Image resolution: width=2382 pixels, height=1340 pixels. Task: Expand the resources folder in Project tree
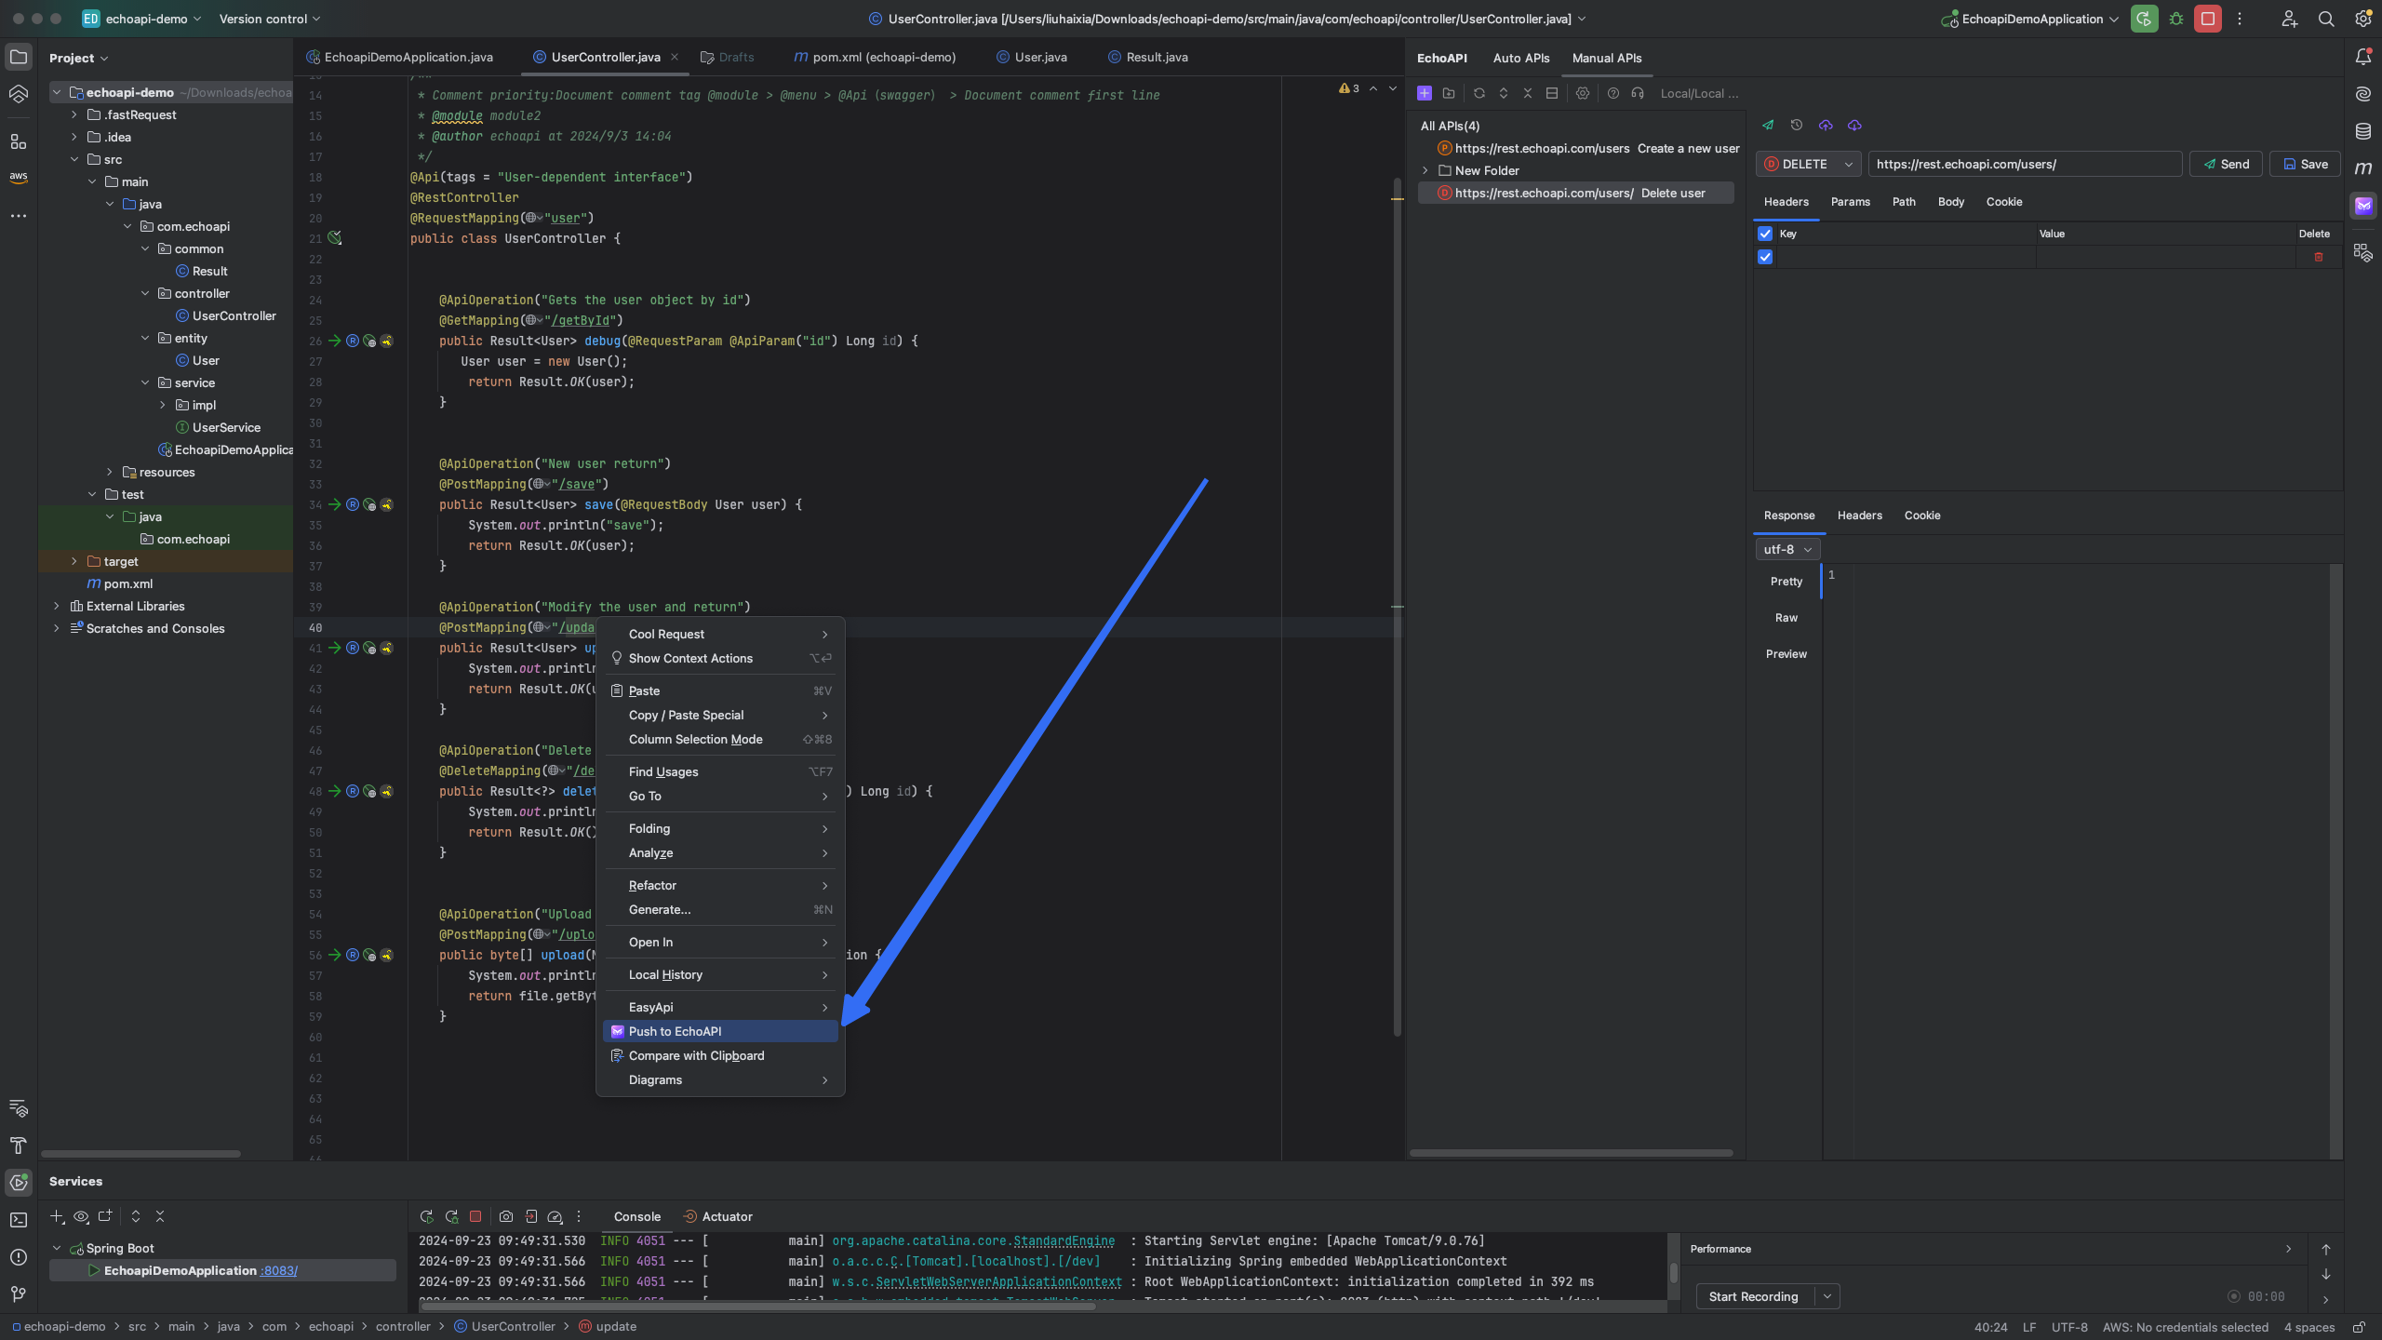(x=110, y=472)
